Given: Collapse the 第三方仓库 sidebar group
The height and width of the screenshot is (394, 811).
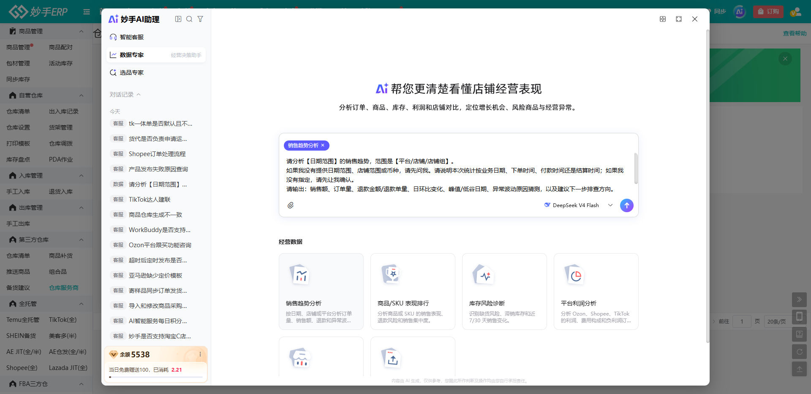Looking at the screenshot, I should coord(81,240).
